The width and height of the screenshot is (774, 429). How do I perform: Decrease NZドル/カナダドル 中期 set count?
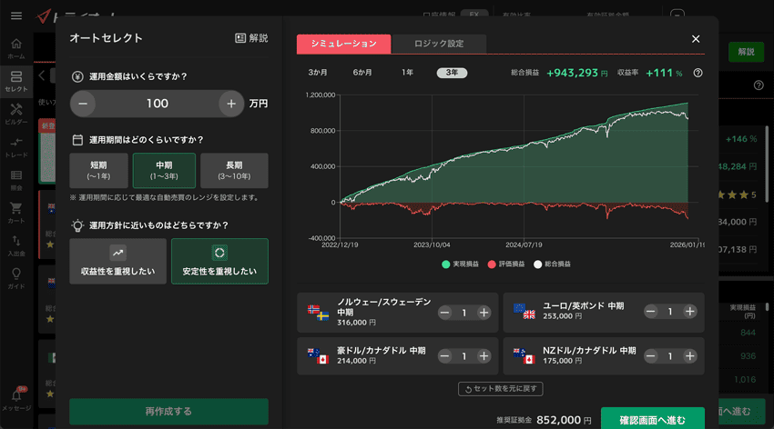(650, 356)
